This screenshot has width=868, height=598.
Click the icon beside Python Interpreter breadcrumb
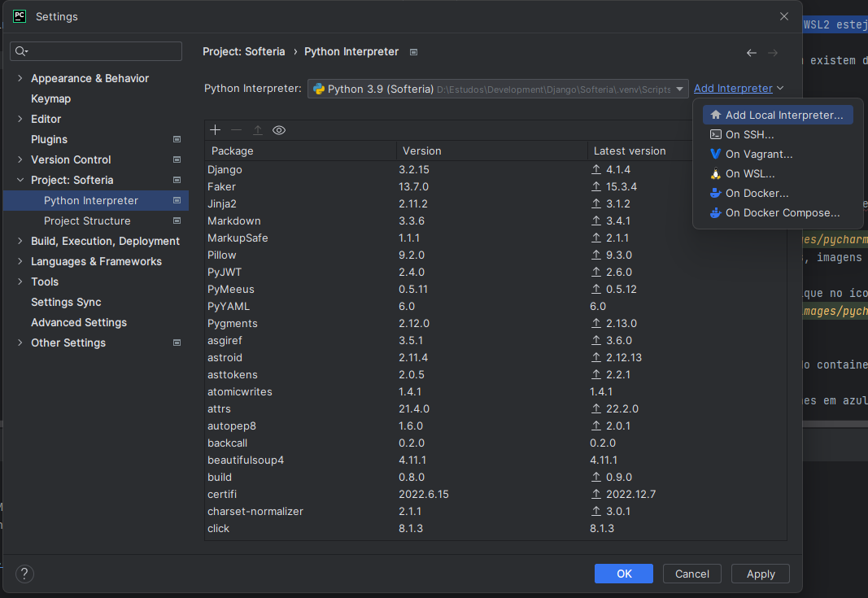413,52
